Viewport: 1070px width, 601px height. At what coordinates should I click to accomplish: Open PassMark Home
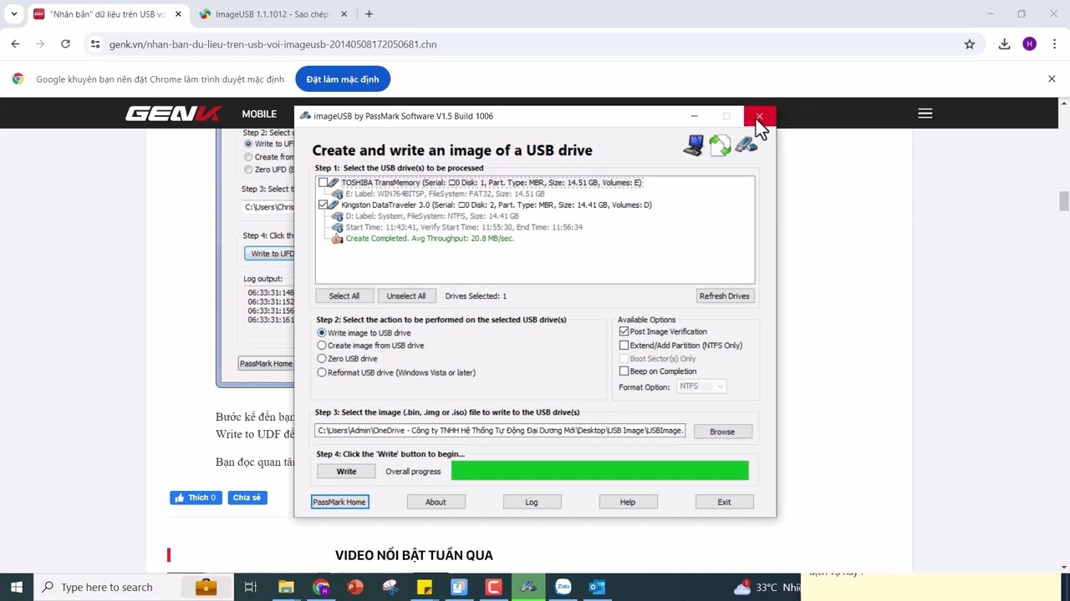pos(339,502)
